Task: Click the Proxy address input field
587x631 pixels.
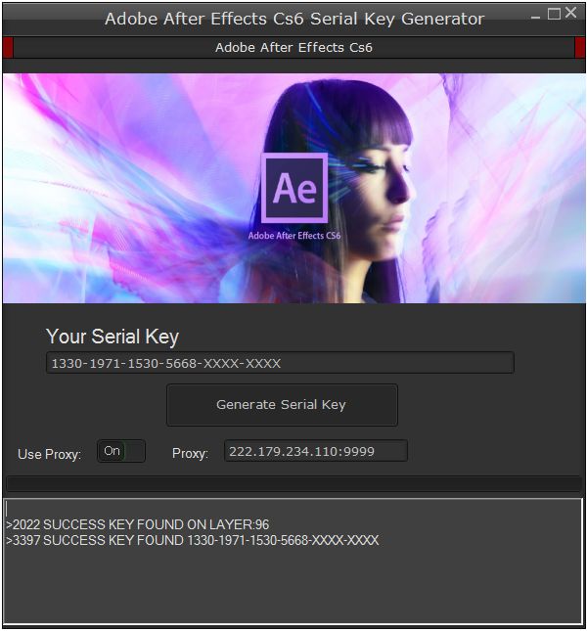Action: (x=316, y=451)
